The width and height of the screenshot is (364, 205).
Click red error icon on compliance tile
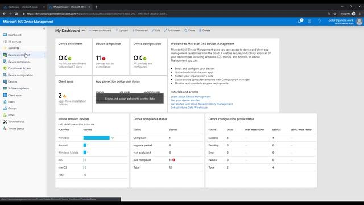click(x=104, y=59)
